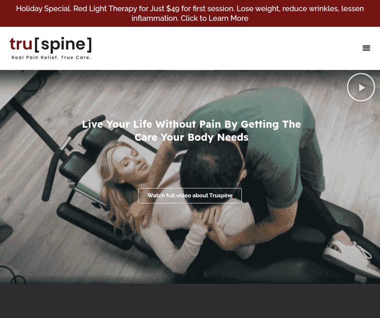The image size is (380, 318).
Task: Click the tru[spine] logo
Action: [x=51, y=48]
